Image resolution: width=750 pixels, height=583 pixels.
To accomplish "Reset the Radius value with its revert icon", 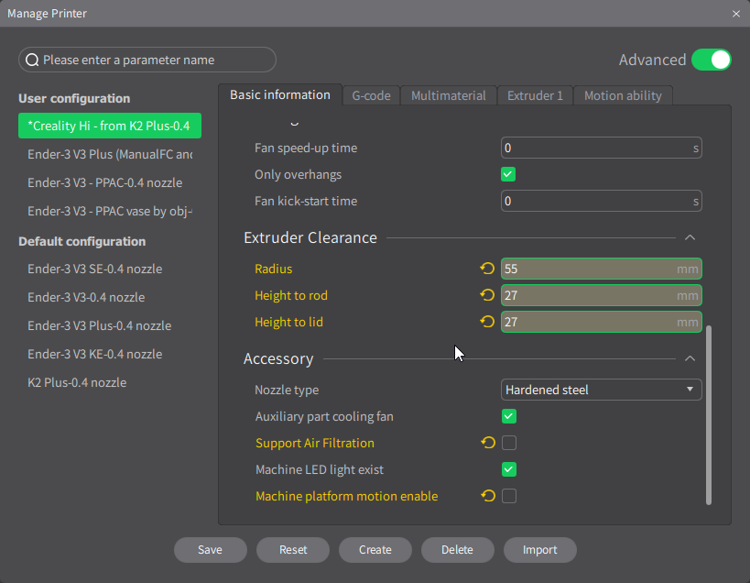I will [x=487, y=269].
